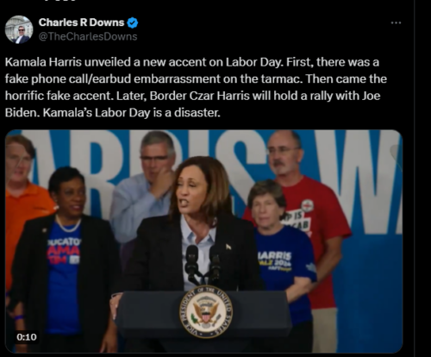The image size is (431, 357).
Task: Open the Charles R Downs display name link
Action: (x=81, y=22)
